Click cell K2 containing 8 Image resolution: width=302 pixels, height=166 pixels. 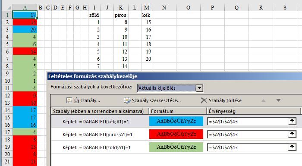pyautogui.click(x=121, y=22)
